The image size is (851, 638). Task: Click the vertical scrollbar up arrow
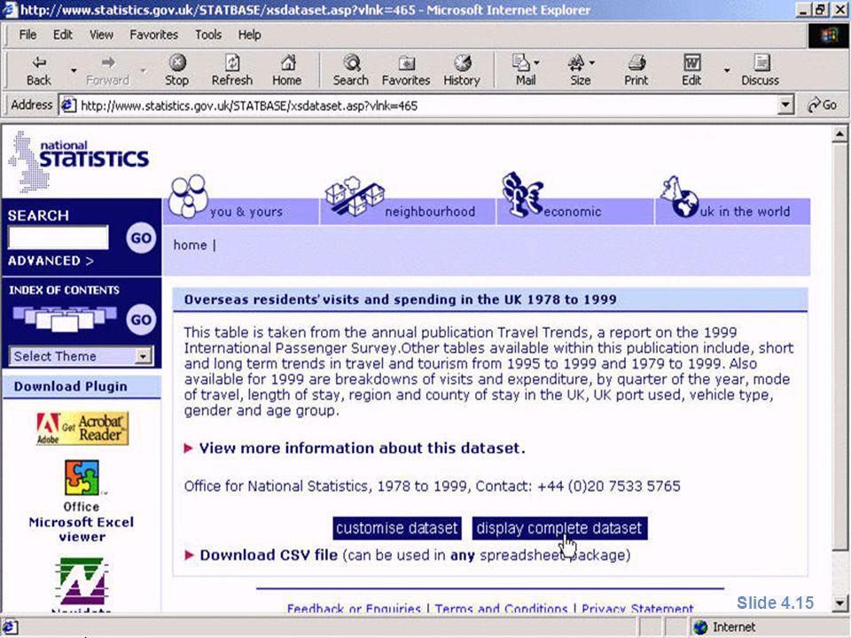839,134
